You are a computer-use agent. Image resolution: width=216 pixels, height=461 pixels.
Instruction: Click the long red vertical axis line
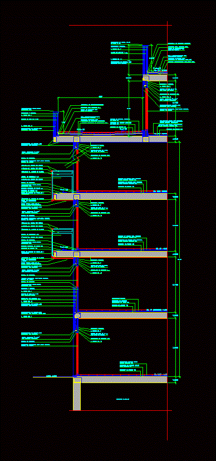[x=167, y=231]
